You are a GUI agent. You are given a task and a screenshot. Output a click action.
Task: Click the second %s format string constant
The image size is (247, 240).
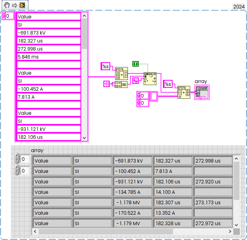coord(168,84)
